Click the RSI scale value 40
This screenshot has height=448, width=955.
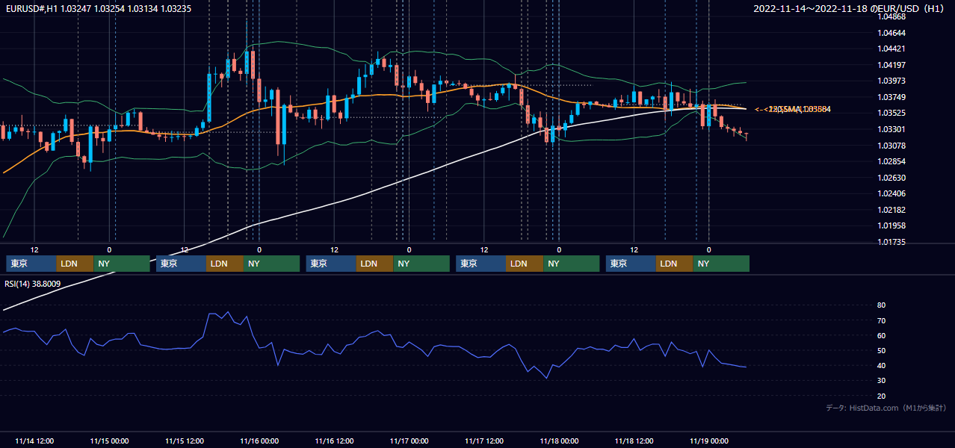[882, 366]
